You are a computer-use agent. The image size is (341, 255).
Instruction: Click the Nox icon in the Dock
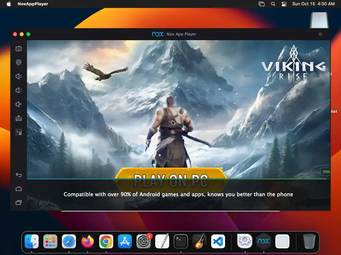click(264, 241)
